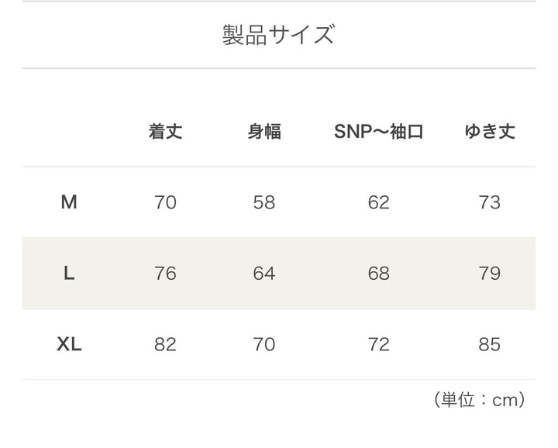558x448 pixels.
Task: Click the (単位：cm) unit note
Action: tap(480, 400)
